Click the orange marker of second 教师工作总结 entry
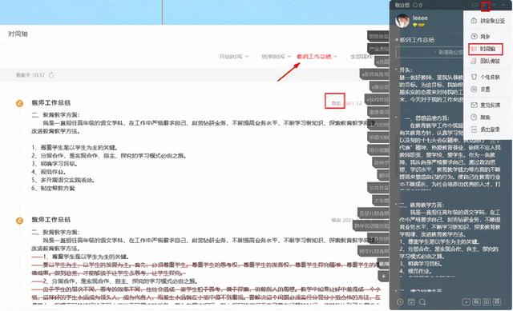513x311 pixels. tap(19, 221)
